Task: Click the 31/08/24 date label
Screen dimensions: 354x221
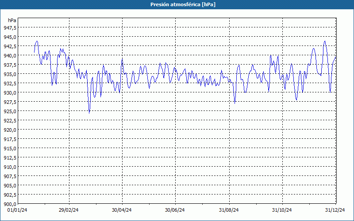Action: [229, 210]
